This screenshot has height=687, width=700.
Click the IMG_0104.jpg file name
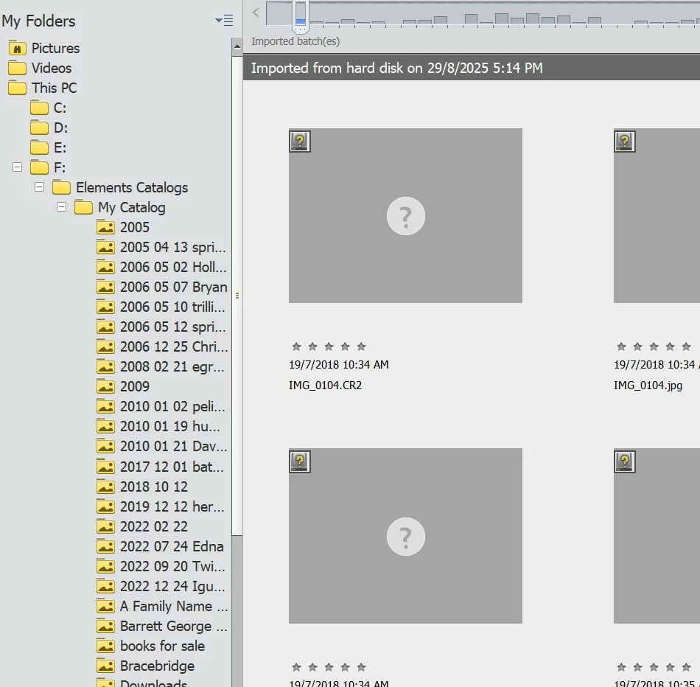[x=648, y=385]
